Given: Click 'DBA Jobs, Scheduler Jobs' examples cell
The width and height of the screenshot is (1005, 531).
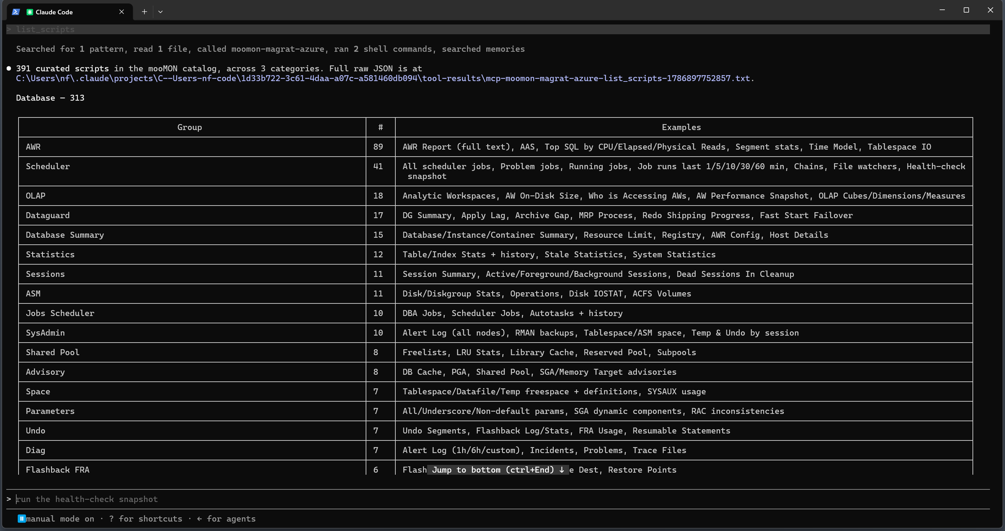Looking at the screenshot, I should (684, 313).
